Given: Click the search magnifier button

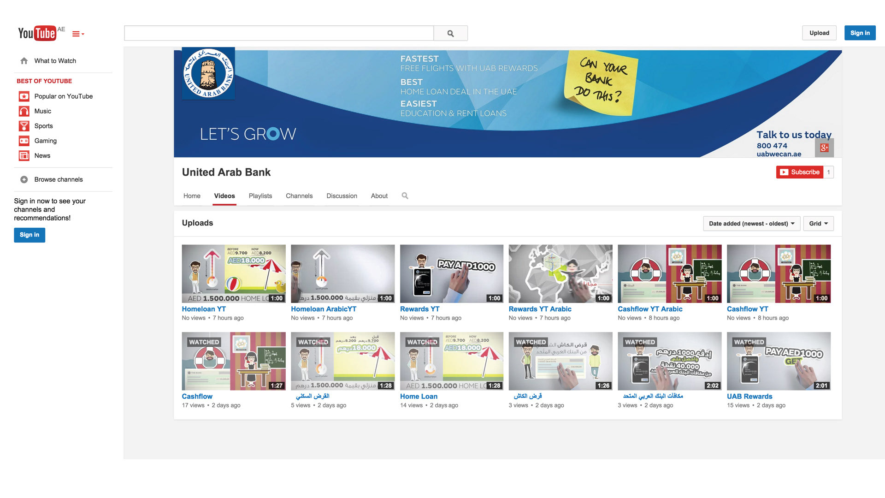Looking at the screenshot, I should 450,33.
